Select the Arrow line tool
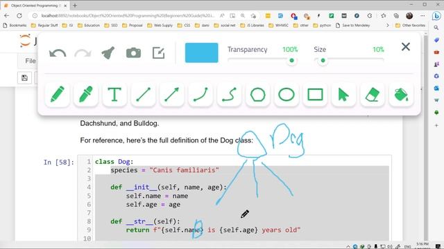 pyautogui.click(x=172, y=95)
